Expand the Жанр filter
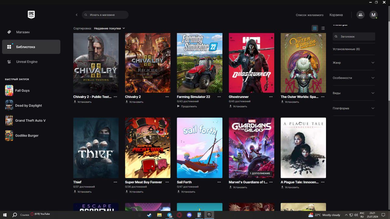The image size is (390, 219). 354,63
